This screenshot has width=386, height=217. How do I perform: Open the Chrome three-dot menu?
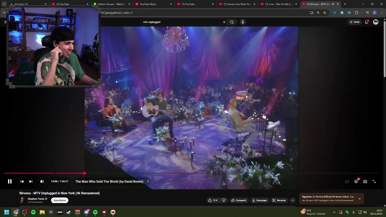(382, 13)
